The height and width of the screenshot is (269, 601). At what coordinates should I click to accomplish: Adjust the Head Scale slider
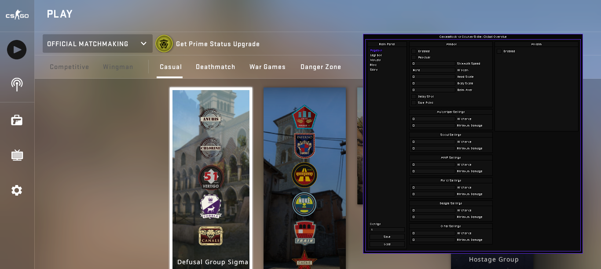point(433,77)
